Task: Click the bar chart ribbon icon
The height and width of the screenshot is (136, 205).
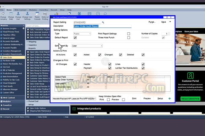Action: point(56,14)
